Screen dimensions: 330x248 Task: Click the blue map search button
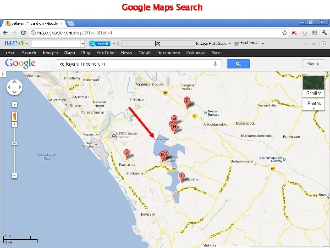click(x=238, y=64)
